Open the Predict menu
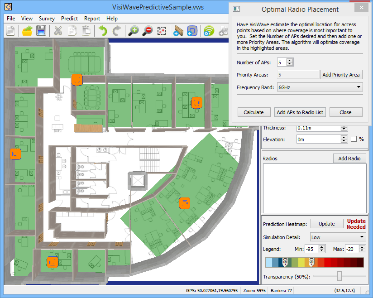 coord(69,19)
